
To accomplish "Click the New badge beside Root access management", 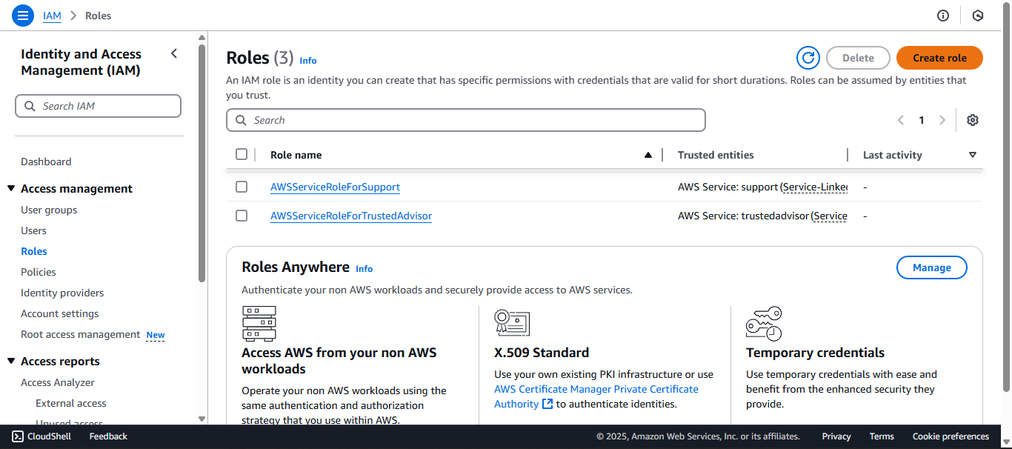I will click(156, 335).
